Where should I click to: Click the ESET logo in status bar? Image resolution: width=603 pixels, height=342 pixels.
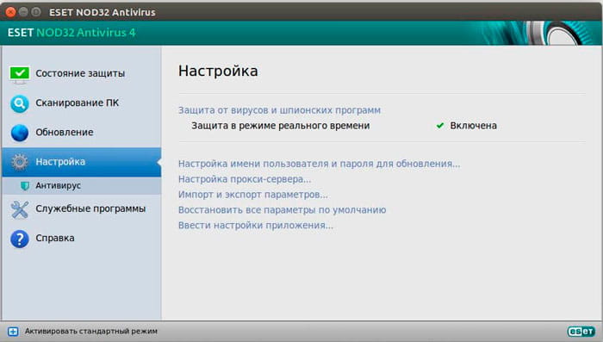(581, 331)
